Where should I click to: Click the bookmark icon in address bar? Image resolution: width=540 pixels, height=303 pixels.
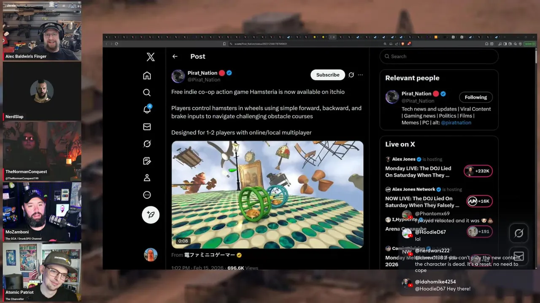tap(224, 44)
